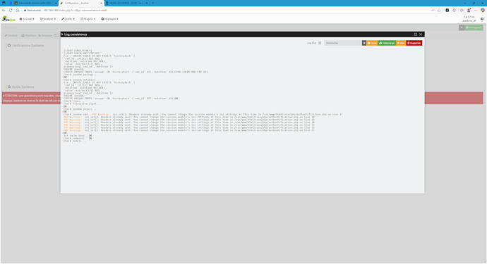
Task: Download the log with Télécharger button
Action: [387, 43]
